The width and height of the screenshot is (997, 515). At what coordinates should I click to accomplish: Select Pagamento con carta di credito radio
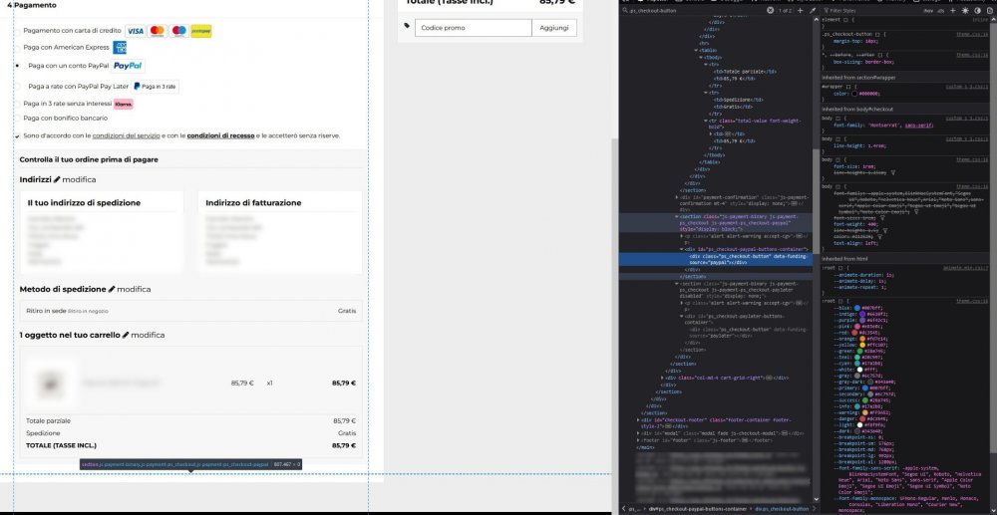(17, 31)
